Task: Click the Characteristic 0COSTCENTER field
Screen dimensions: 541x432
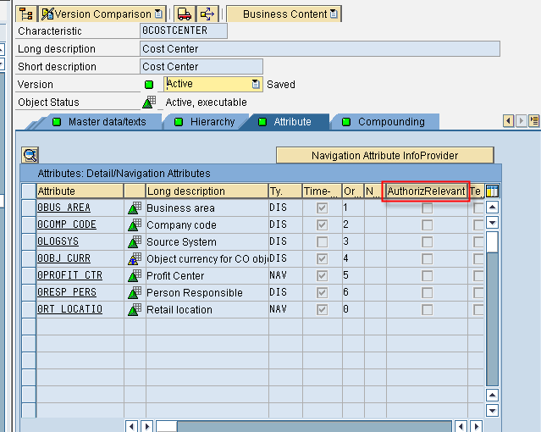Action: [184, 30]
